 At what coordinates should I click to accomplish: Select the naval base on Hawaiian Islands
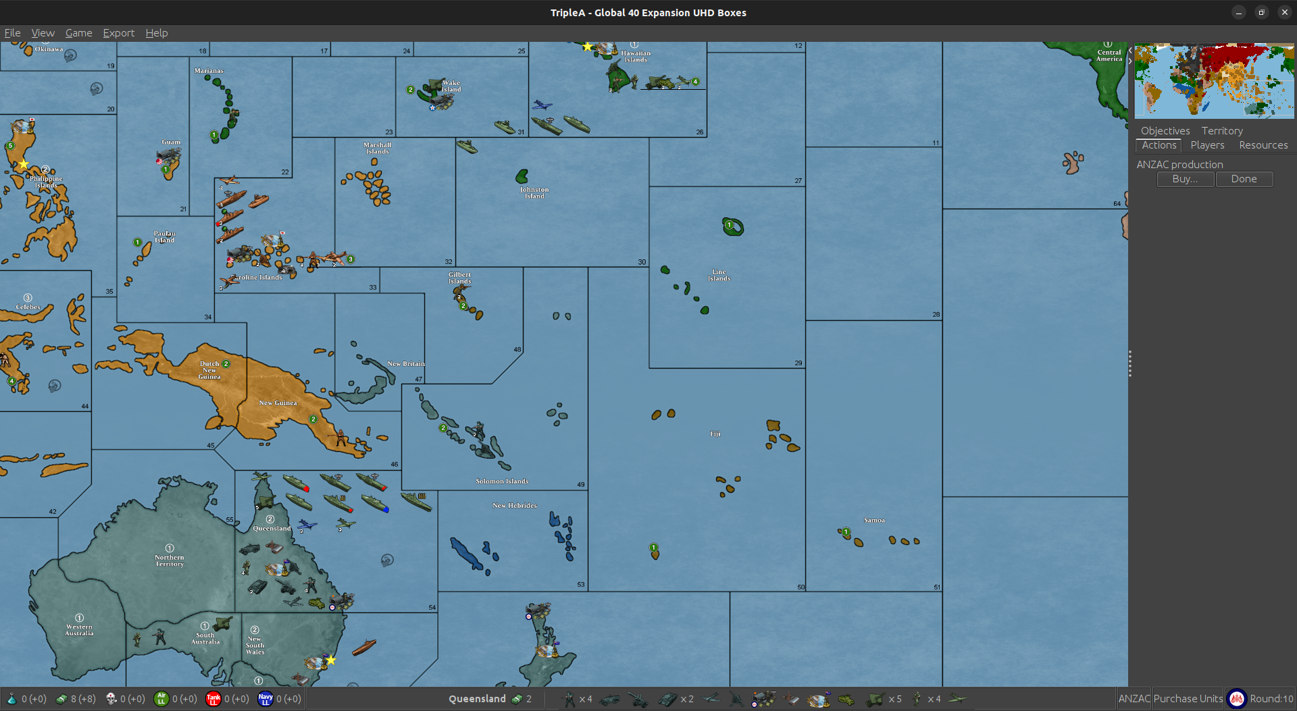pos(607,48)
